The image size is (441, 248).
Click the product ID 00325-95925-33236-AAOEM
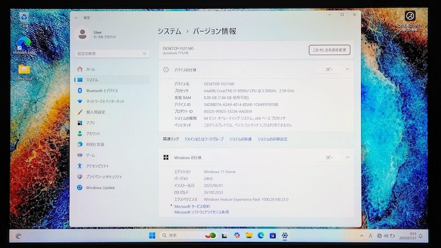coord(228,111)
